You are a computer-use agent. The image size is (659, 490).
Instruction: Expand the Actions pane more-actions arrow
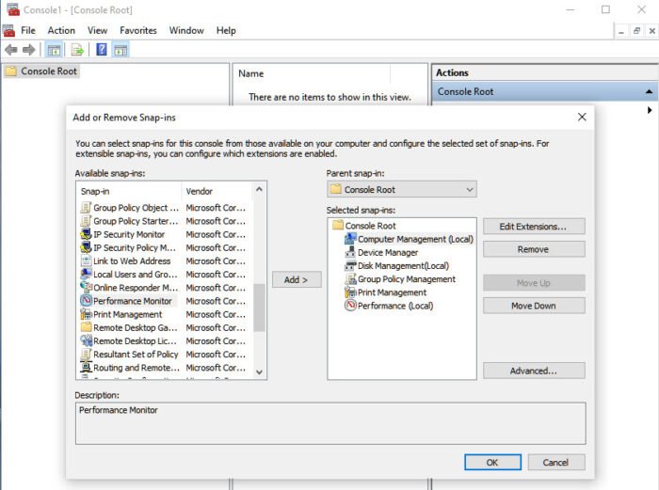click(650, 110)
